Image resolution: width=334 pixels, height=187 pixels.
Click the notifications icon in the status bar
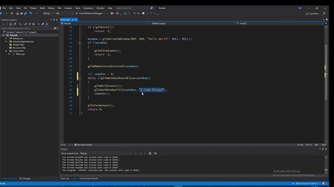pos(324,183)
